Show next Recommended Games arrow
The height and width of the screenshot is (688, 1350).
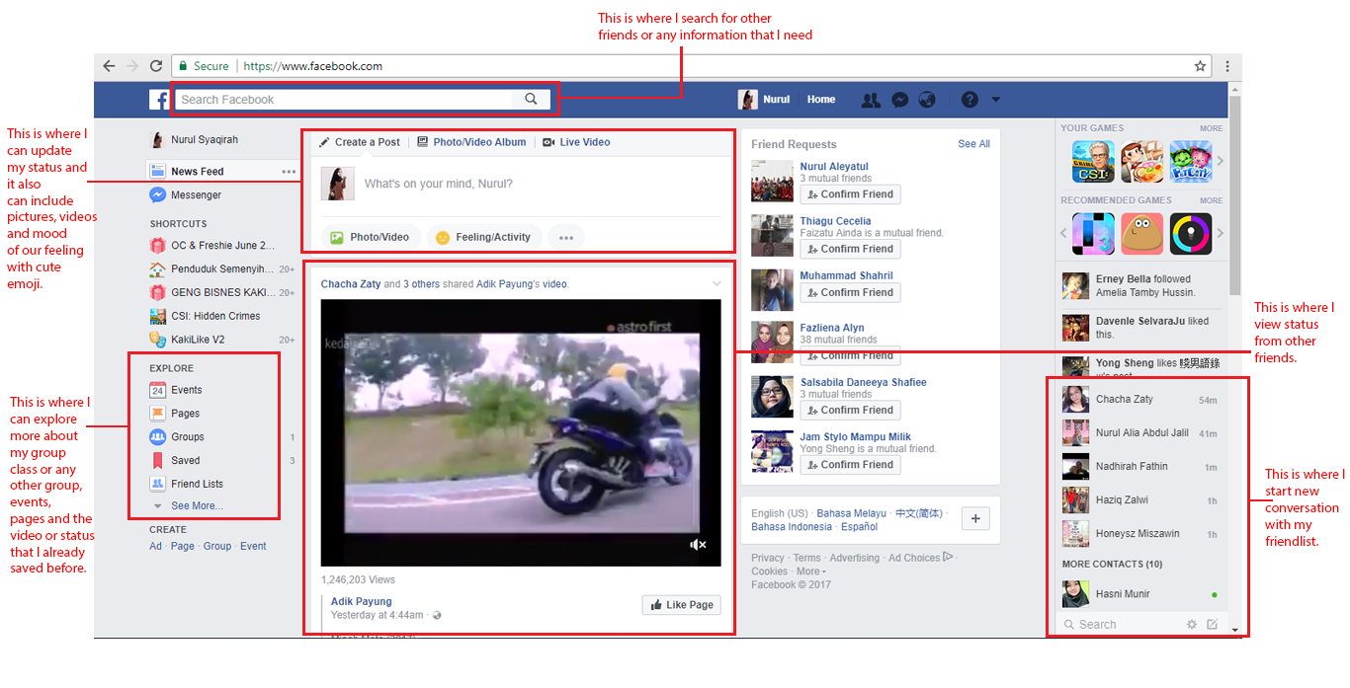[1220, 234]
